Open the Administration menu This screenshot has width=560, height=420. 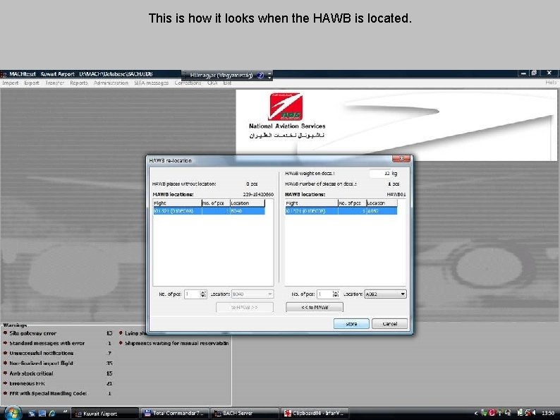click(x=111, y=83)
